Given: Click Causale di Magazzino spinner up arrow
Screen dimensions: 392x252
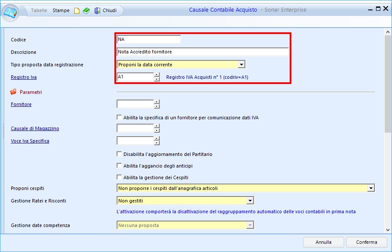Looking at the screenshot, I should (157, 126).
